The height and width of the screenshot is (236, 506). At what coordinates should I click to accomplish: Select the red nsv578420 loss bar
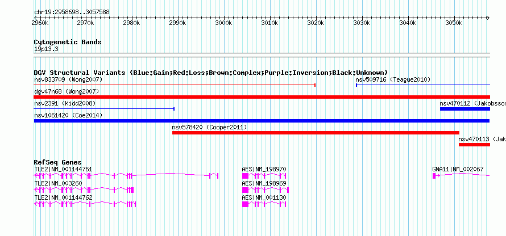tap(316, 133)
